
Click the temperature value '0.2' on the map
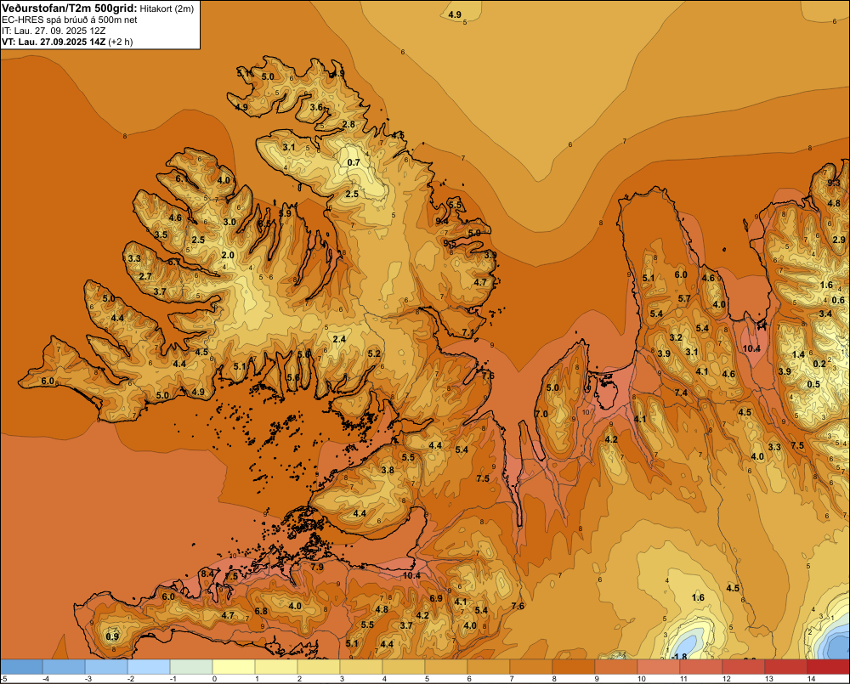click(819, 364)
